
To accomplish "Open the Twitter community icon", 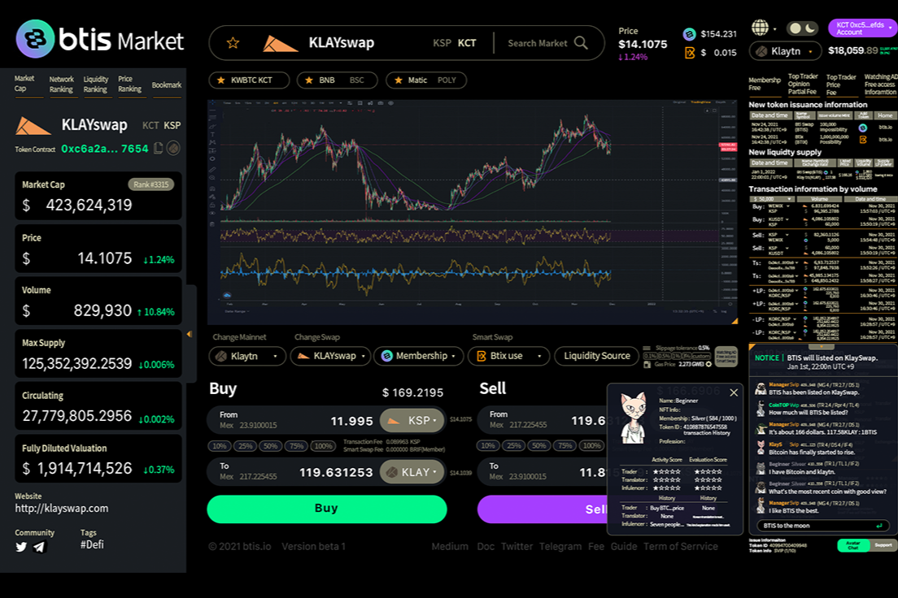I will point(21,547).
